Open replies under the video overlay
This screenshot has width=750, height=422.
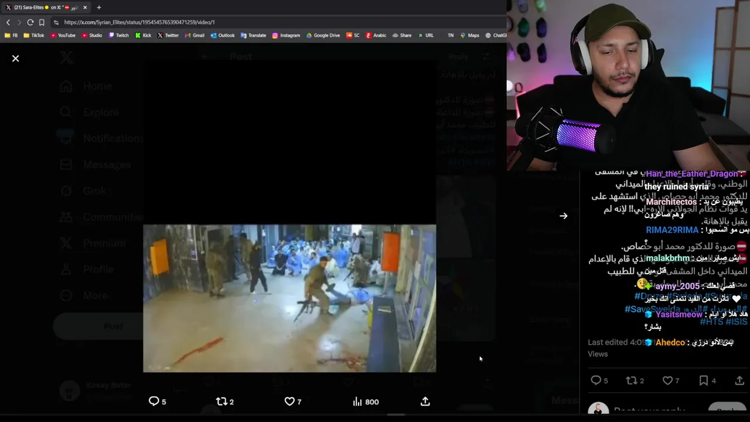(157, 401)
